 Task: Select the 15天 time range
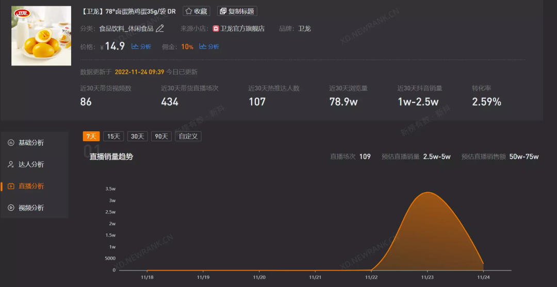[x=113, y=136]
